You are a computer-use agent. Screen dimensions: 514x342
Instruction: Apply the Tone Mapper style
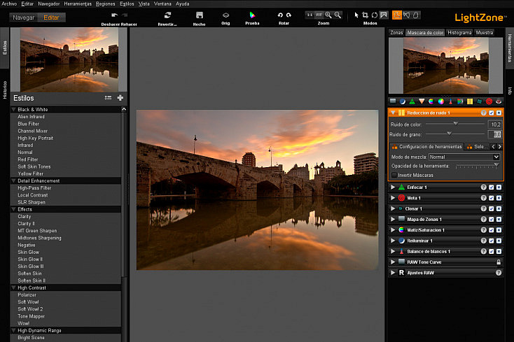31,316
